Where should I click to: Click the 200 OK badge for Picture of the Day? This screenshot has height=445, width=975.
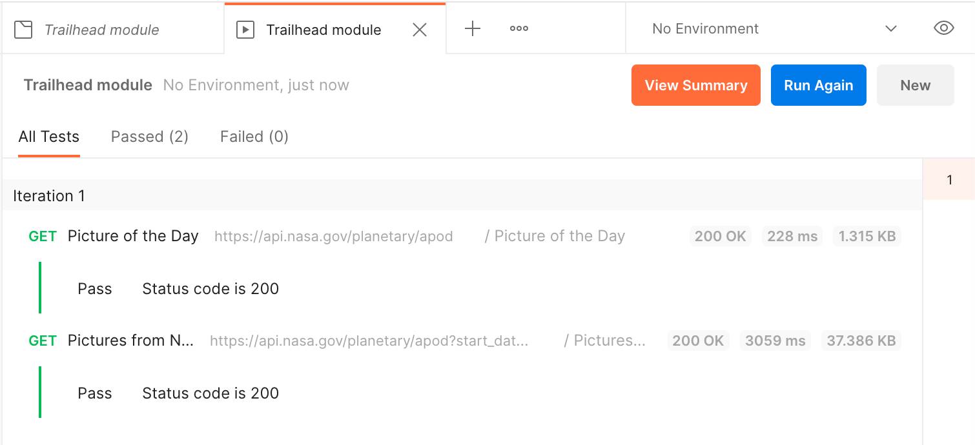721,236
